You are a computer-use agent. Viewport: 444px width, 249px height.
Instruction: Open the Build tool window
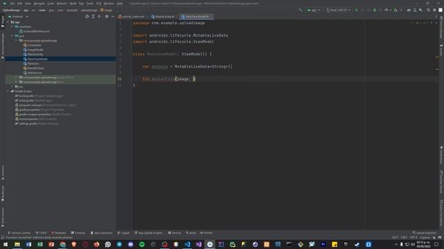[x=191, y=233]
